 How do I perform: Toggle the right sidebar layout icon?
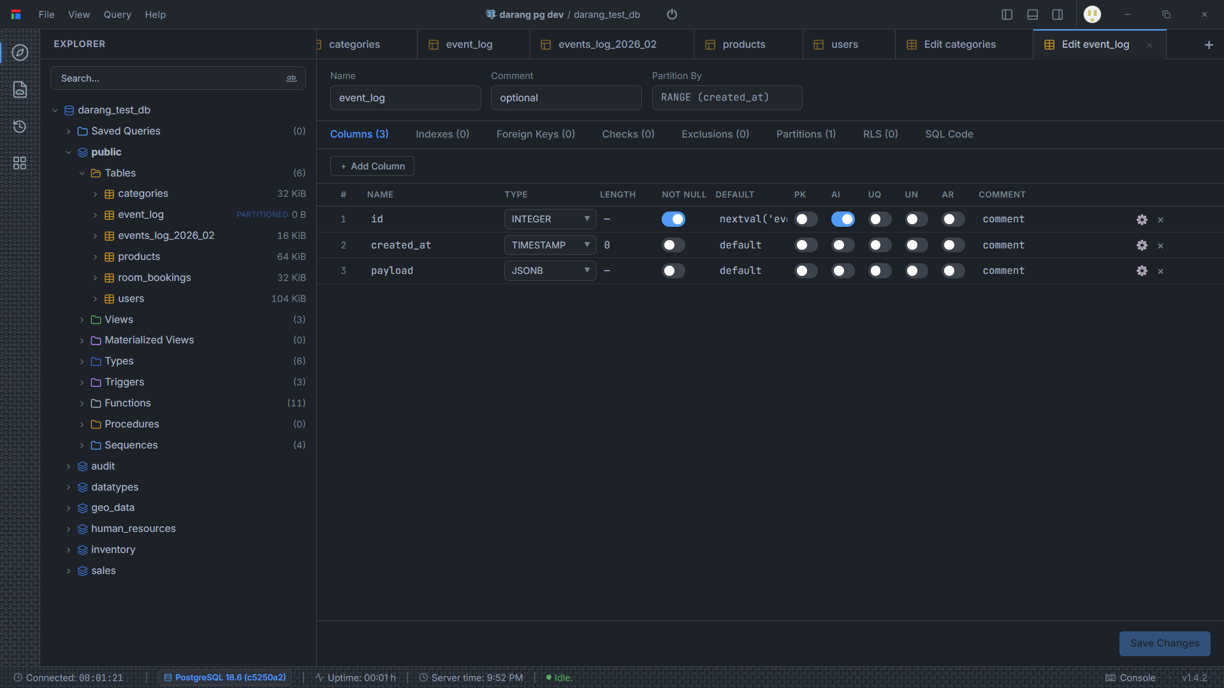[x=1058, y=14]
